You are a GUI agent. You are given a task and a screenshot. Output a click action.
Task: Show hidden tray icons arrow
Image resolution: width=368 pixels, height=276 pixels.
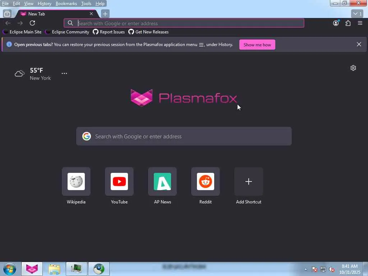click(305, 269)
